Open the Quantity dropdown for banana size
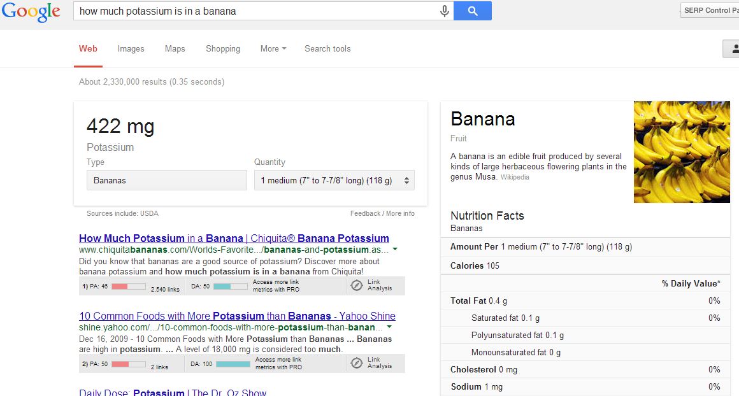Screen dimensions: 739x396 click(x=334, y=180)
